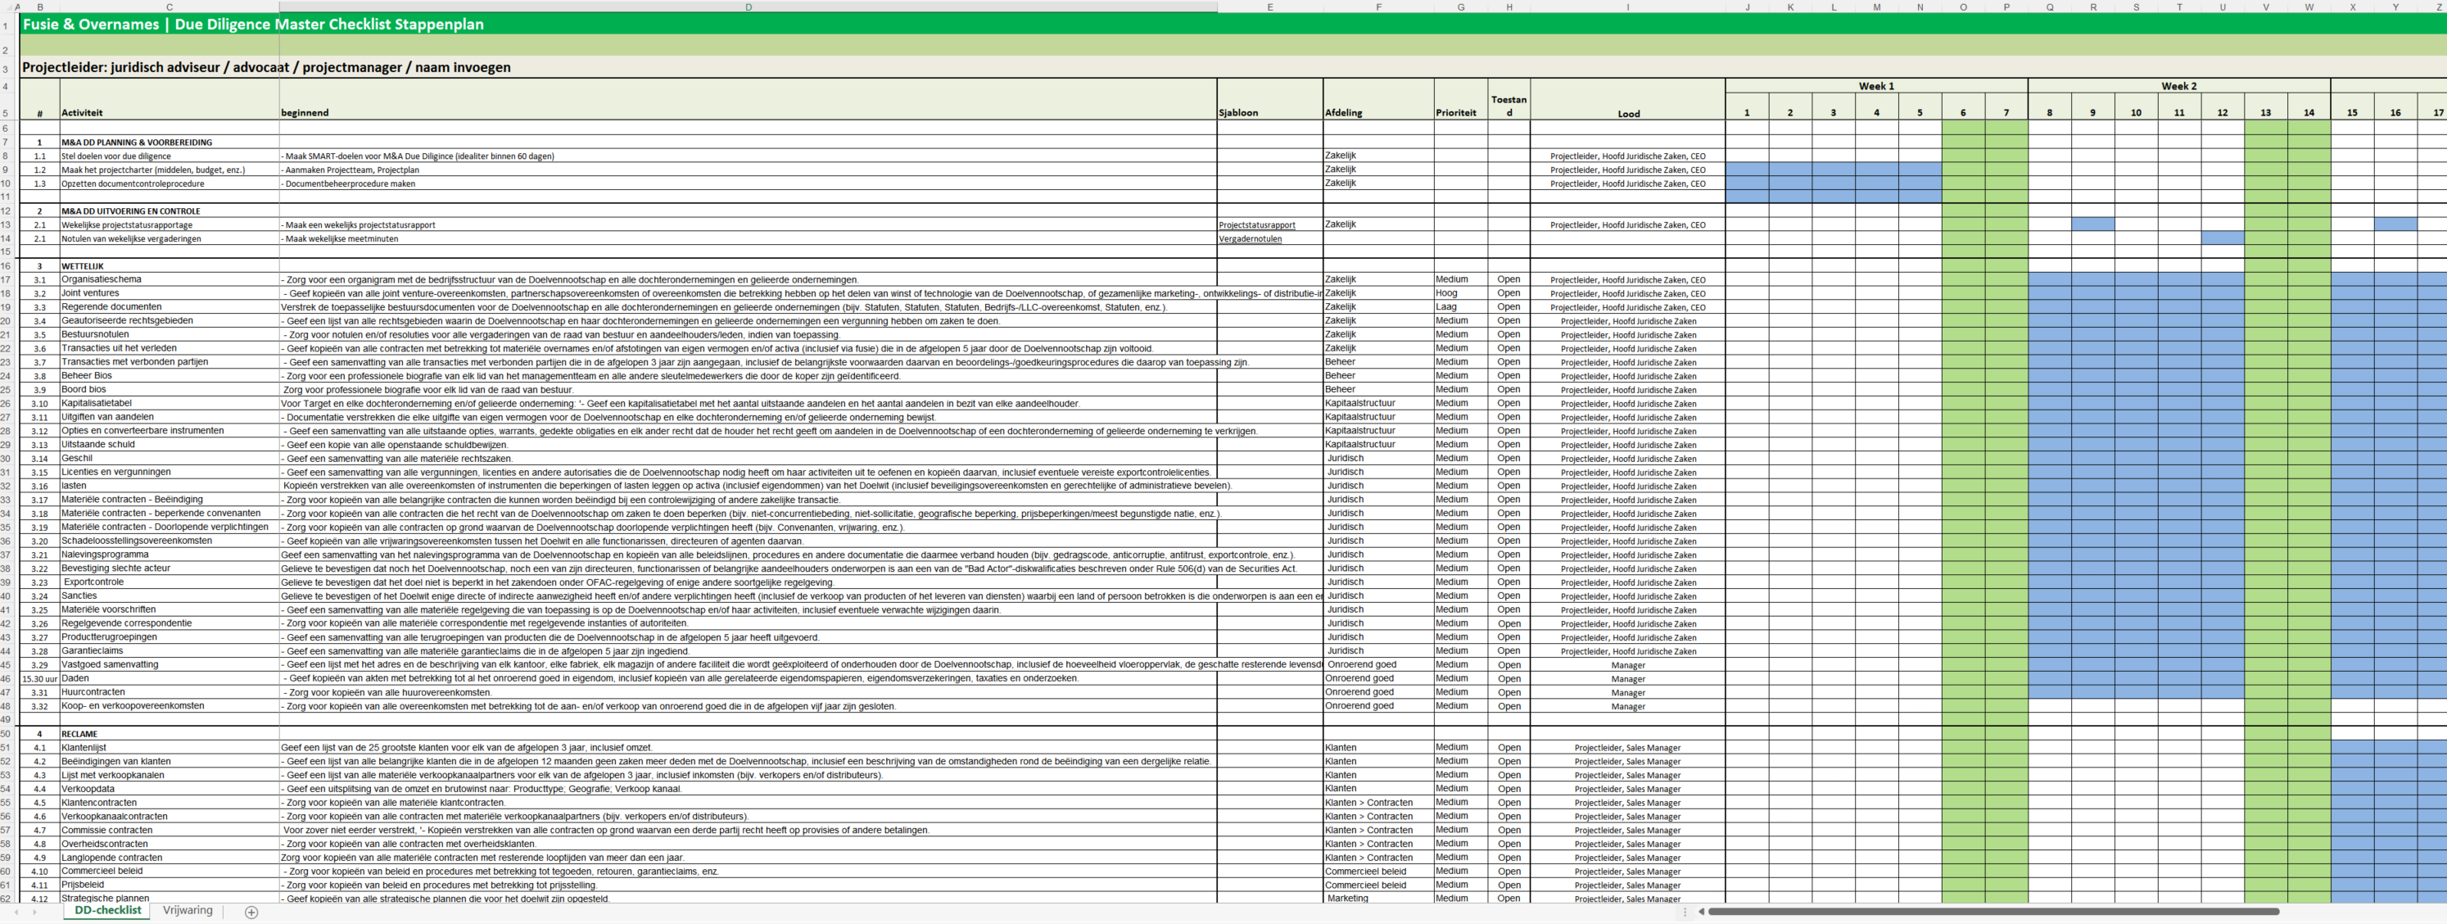Click the next-sheet navigation arrow

click(35, 913)
